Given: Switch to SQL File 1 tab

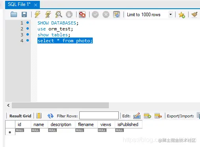Looking at the screenshot, I should pos(19,4).
